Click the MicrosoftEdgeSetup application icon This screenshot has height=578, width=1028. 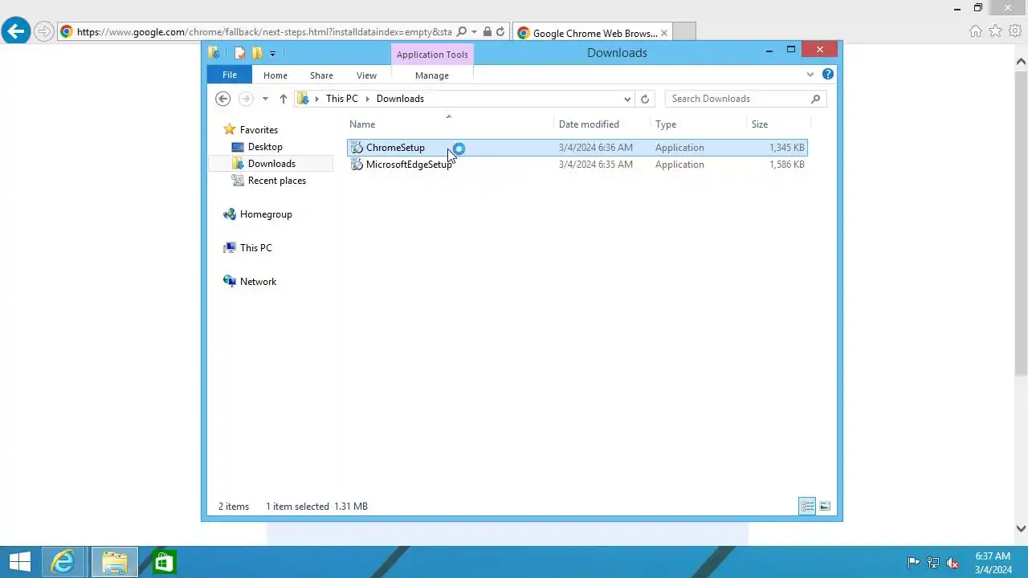(357, 165)
